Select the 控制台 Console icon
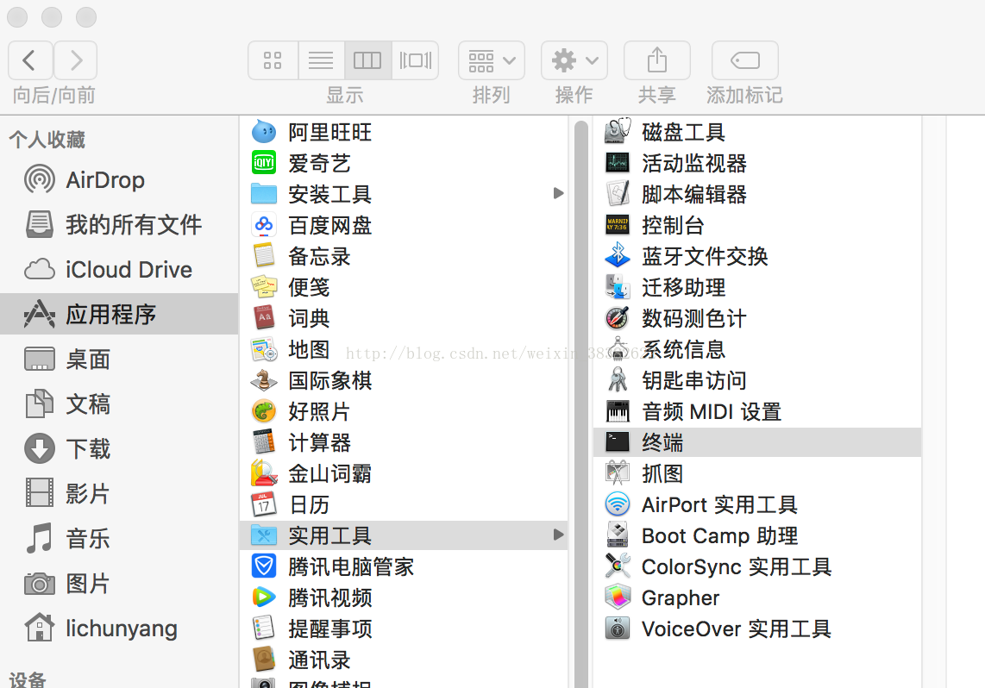Screen dimensions: 985x688 point(618,225)
